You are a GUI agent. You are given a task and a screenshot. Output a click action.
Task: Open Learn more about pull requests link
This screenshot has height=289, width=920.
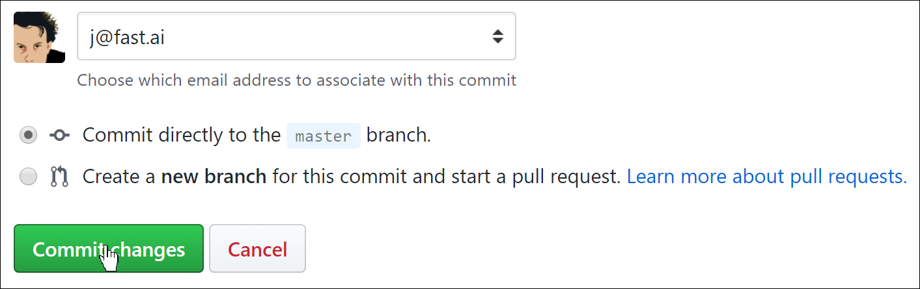tap(766, 177)
